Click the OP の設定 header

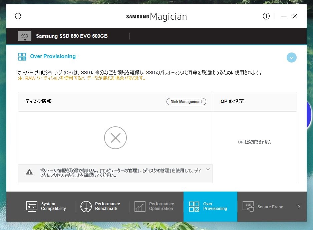click(x=232, y=101)
